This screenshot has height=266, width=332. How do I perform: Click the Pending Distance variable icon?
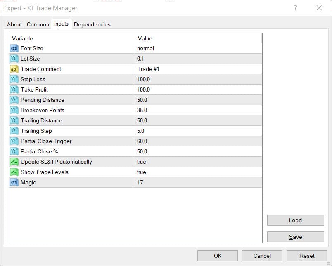14,100
